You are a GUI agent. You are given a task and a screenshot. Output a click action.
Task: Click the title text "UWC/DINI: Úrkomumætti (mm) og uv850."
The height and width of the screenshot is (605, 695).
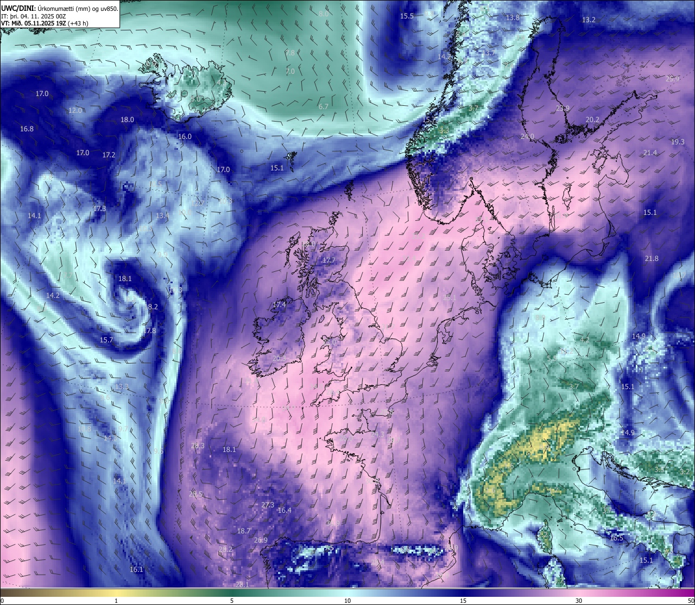tap(60, 8)
